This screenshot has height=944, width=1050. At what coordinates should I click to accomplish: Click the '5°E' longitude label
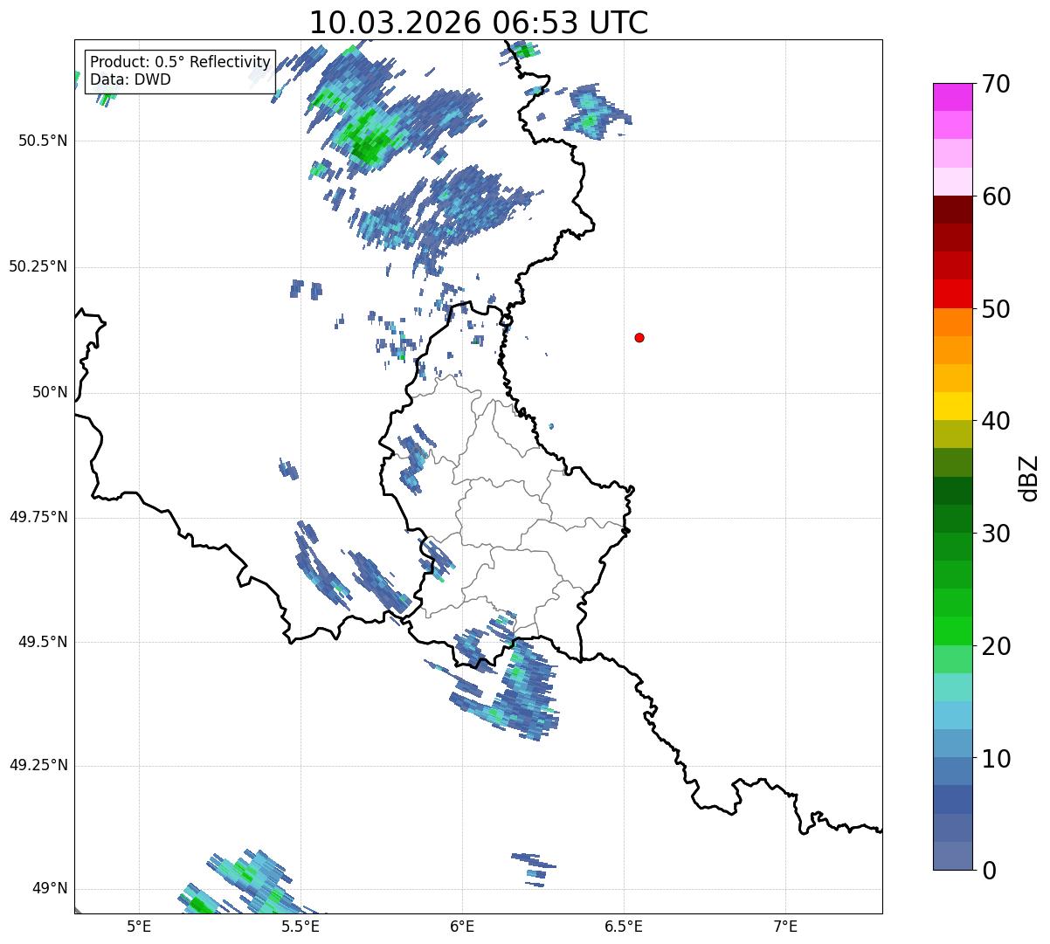click(x=139, y=926)
